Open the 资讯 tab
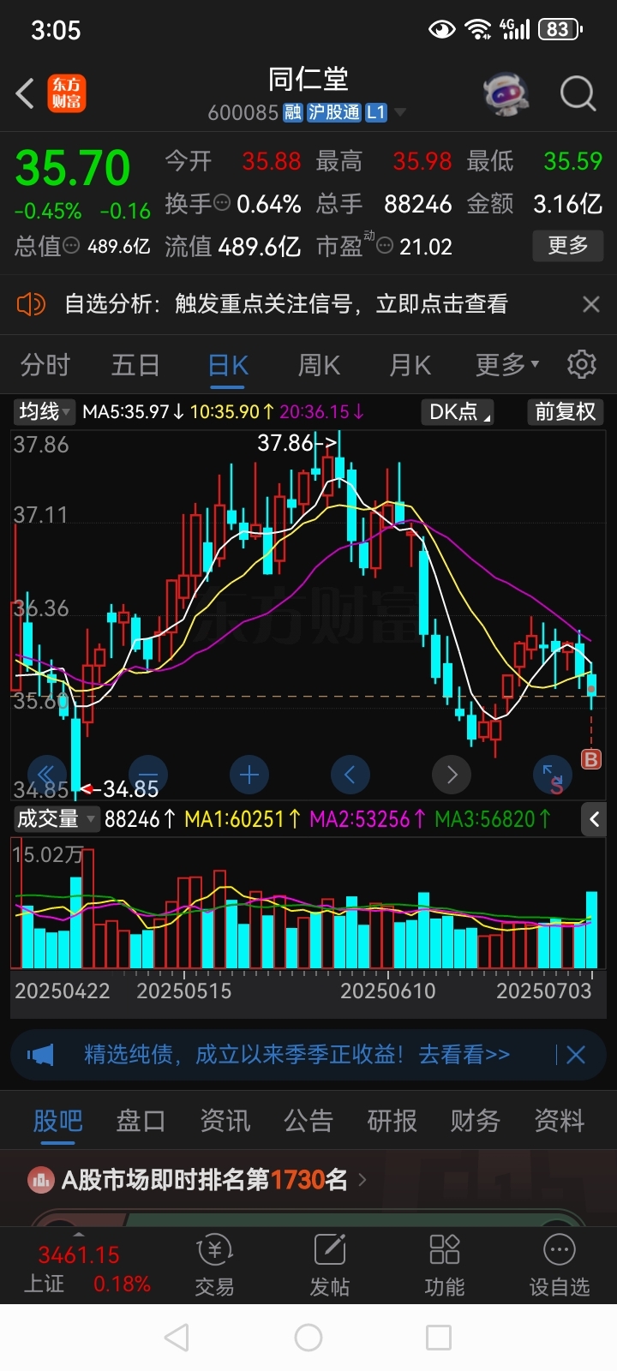This screenshot has height=1371, width=617. pos(225,1121)
